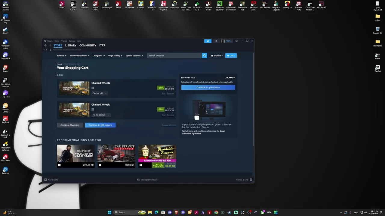Open the Battle.net desktop icon

5,171
